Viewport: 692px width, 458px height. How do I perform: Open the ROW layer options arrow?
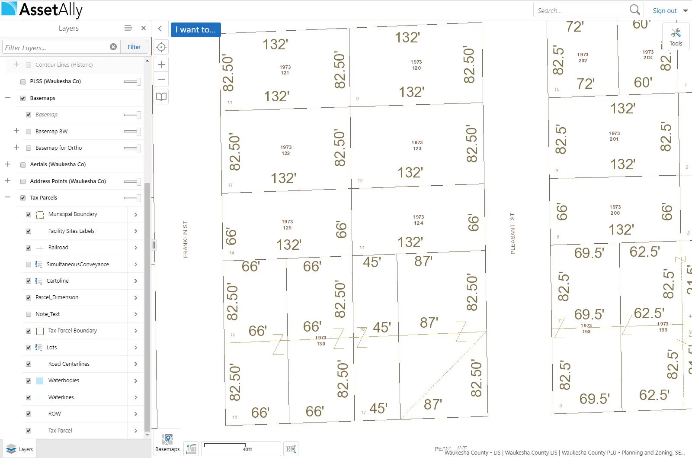[136, 414]
